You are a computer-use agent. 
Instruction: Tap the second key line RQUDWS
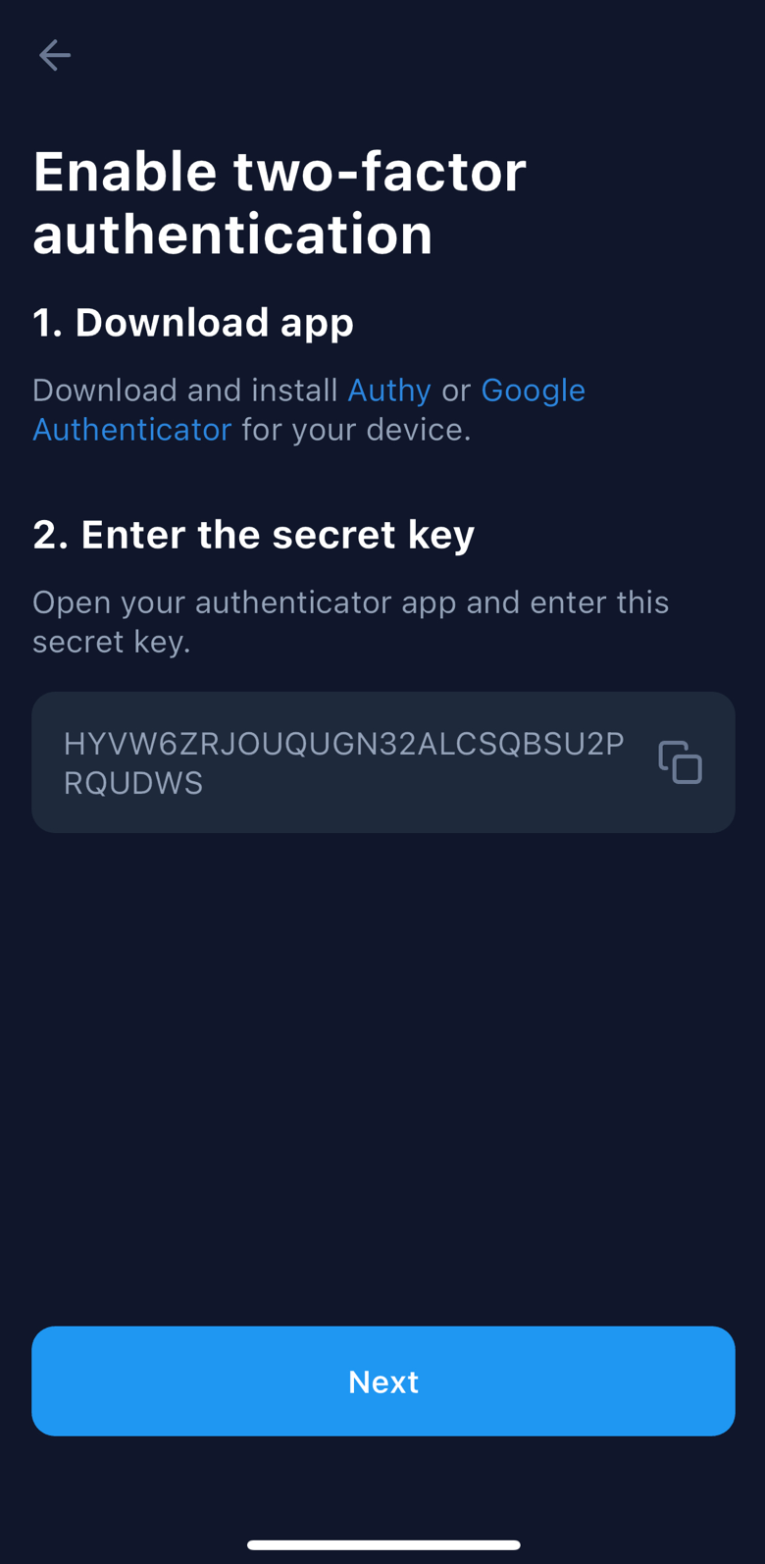[133, 783]
